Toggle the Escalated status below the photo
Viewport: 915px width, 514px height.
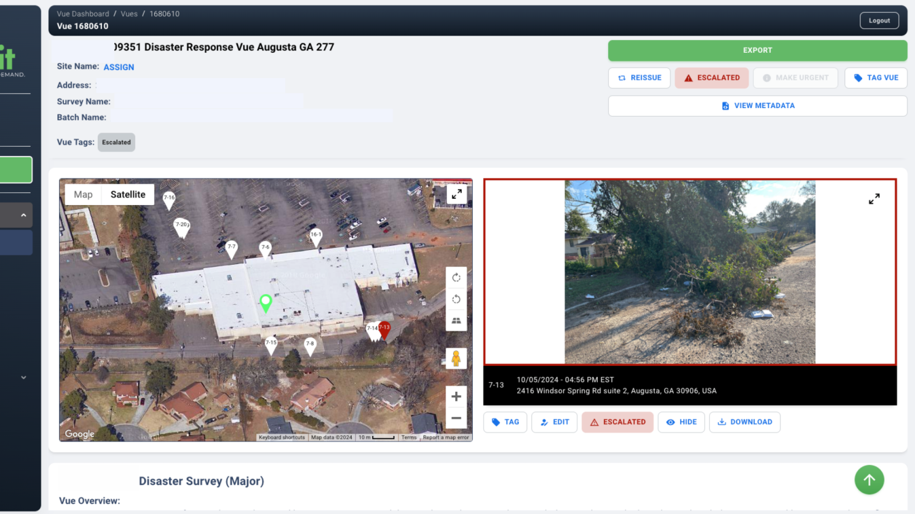[617, 422]
